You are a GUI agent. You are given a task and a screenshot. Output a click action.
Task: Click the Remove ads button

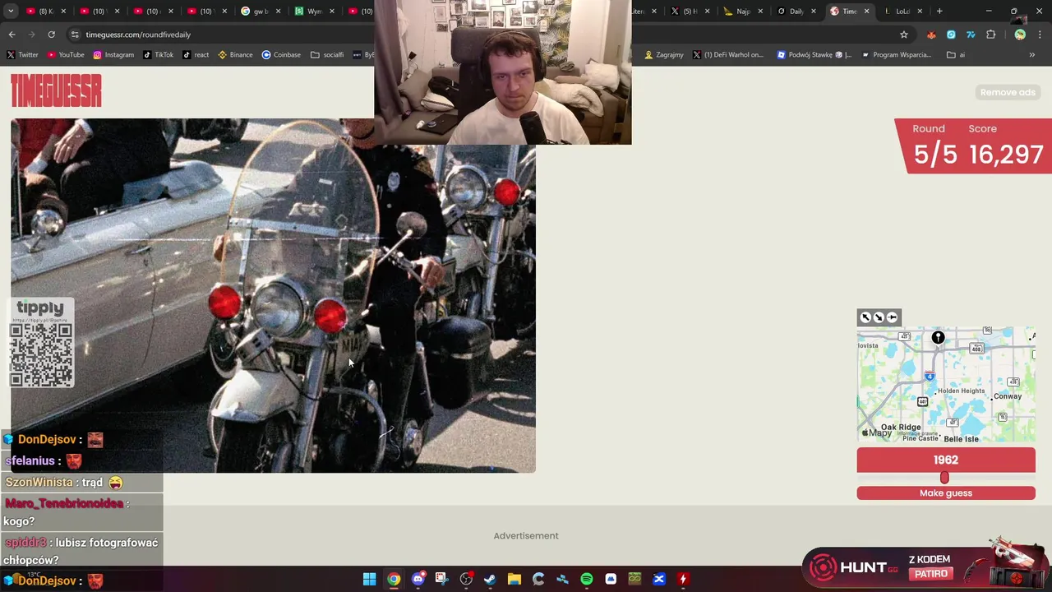pos(1008,92)
